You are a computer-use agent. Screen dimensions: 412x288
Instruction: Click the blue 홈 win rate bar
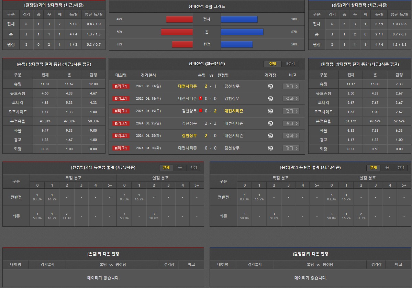click(x=242, y=32)
